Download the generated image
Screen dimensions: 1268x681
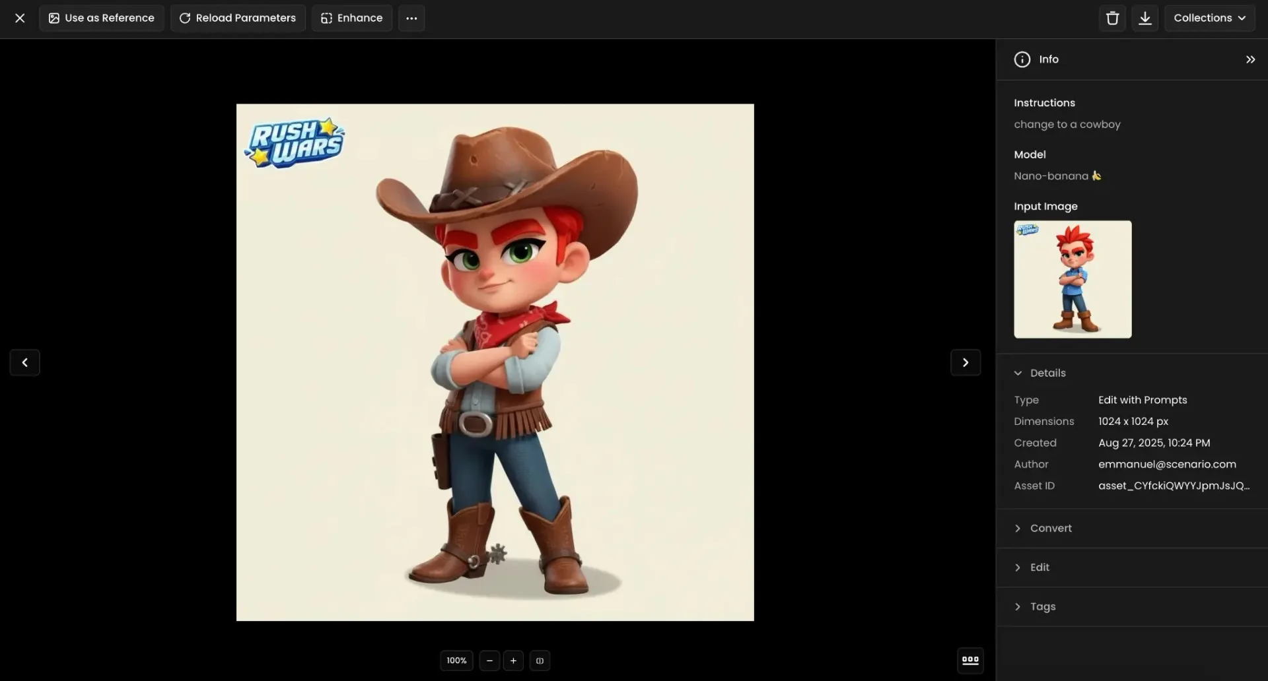1145,18
